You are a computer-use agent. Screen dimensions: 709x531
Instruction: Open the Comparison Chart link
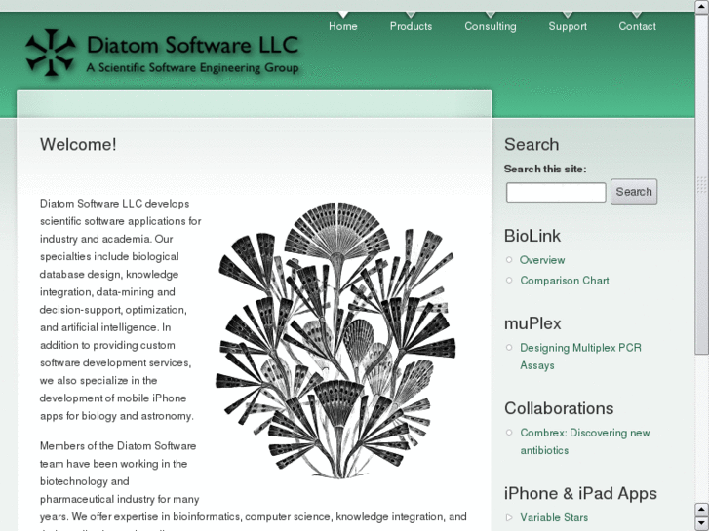pyautogui.click(x=565, y=281)
